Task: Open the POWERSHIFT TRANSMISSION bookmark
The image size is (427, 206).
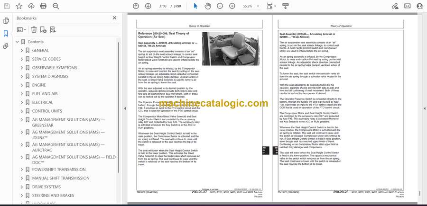Action: pyautogui.click(x=59, y=170)
